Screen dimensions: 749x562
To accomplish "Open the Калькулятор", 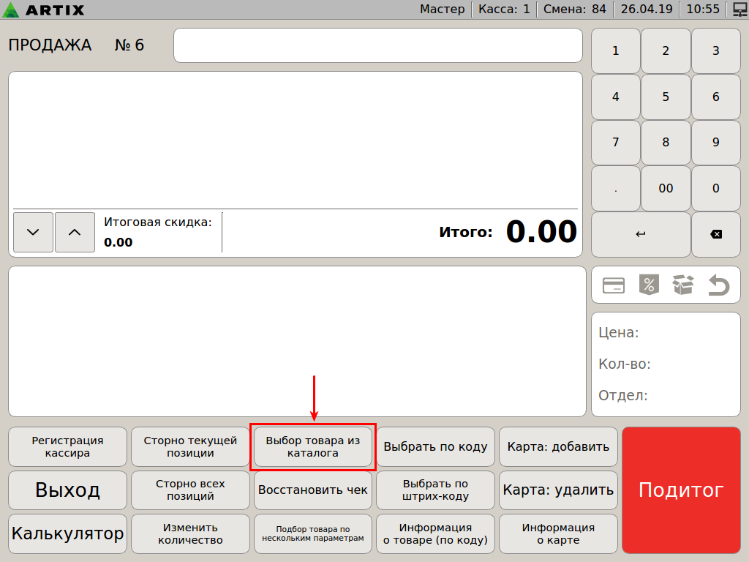I will pos(67,533).
